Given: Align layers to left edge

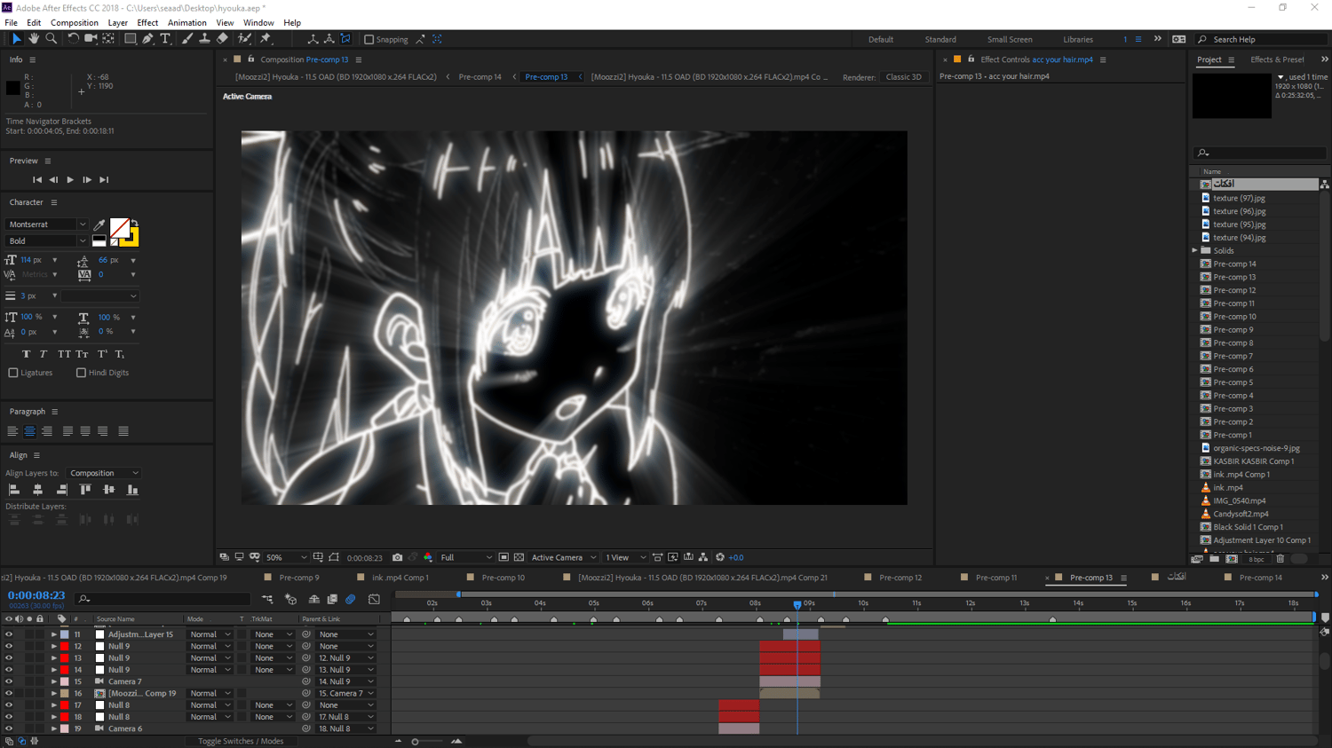Looking at the screenshot, I should 14,490.
